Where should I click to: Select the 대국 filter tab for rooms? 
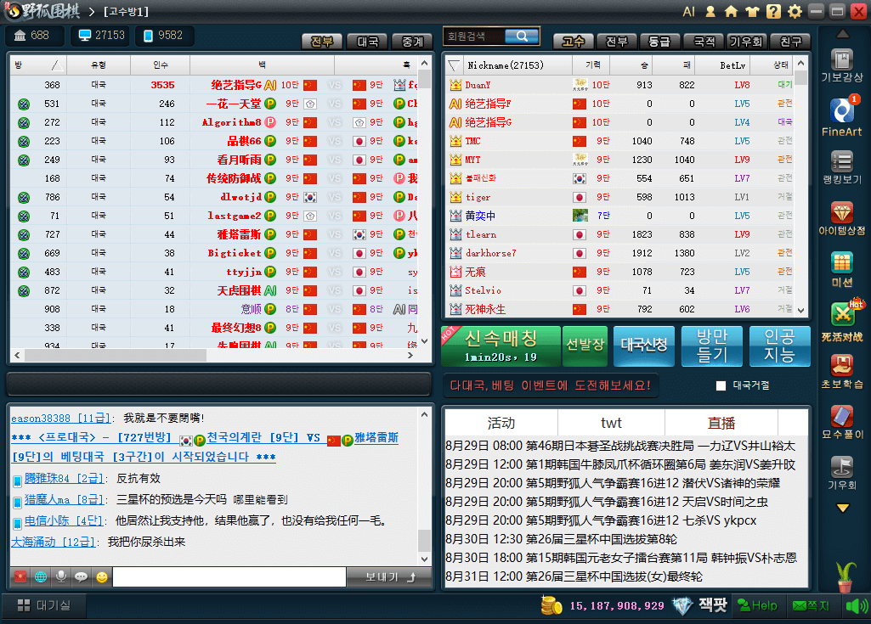click(x=367, y=42)
